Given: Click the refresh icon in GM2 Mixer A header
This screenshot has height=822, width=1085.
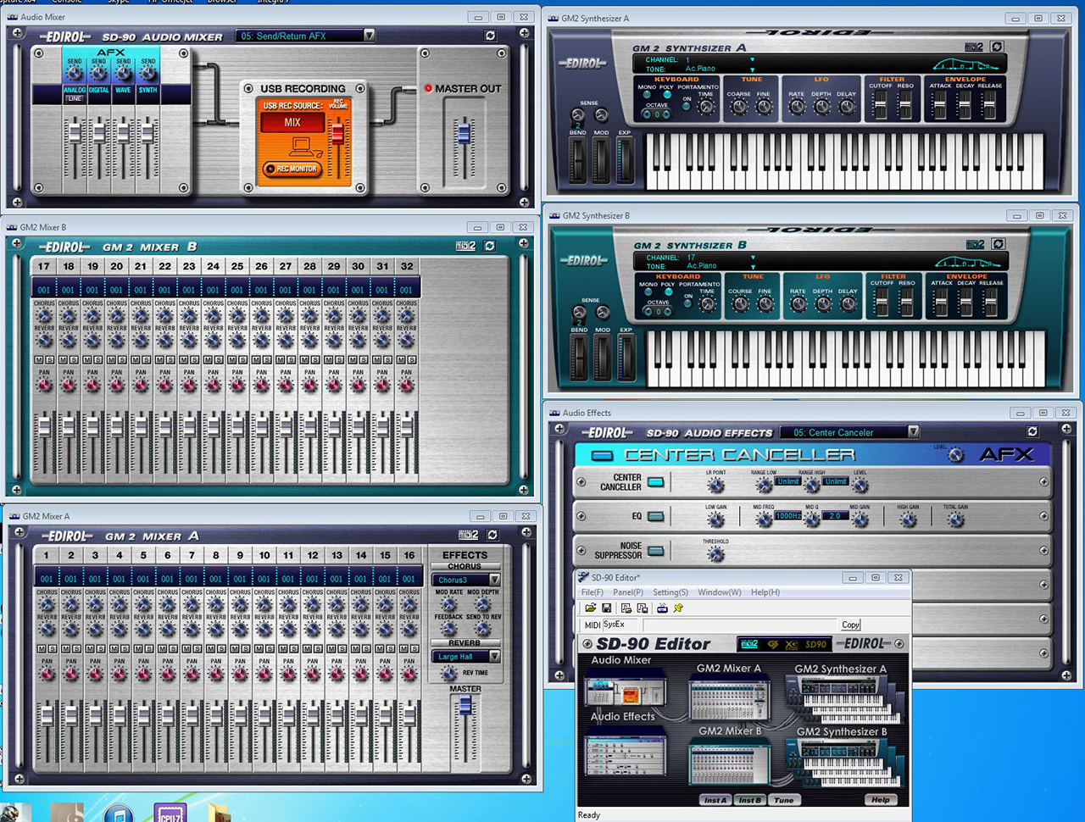Looking at the screenshot, I should point(492,536).
